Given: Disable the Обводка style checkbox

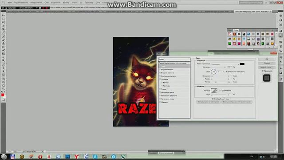Looking at the screenshot, I should (160, 102).
